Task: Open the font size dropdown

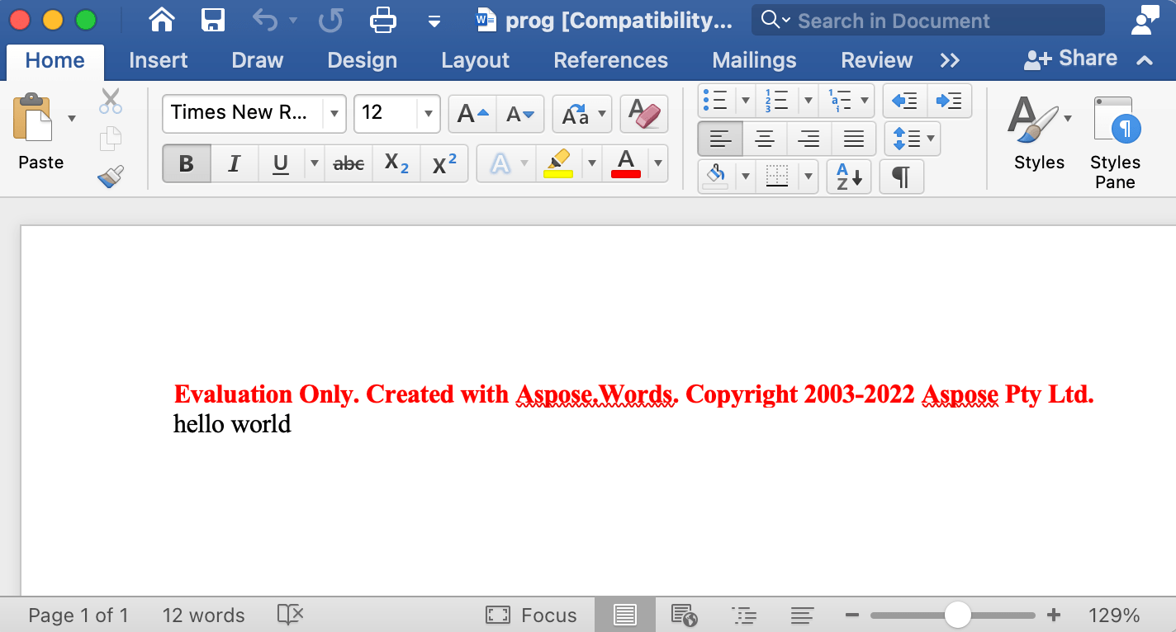Action: click(428, 114)
